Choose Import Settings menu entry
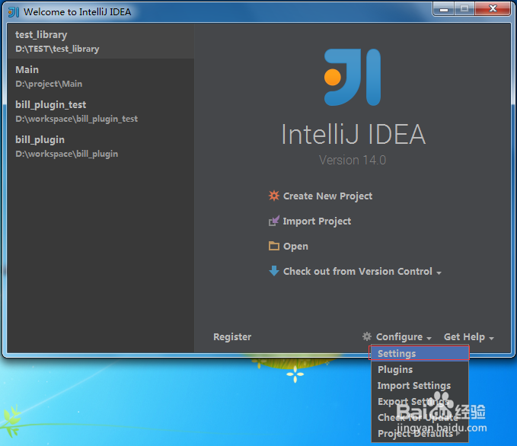 tap(420, 385)
